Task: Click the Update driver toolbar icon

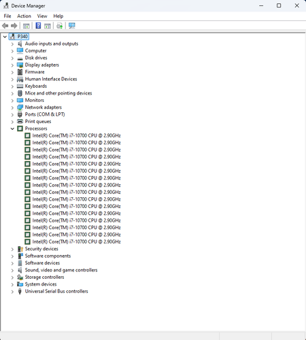Action: tap(60, 26)
